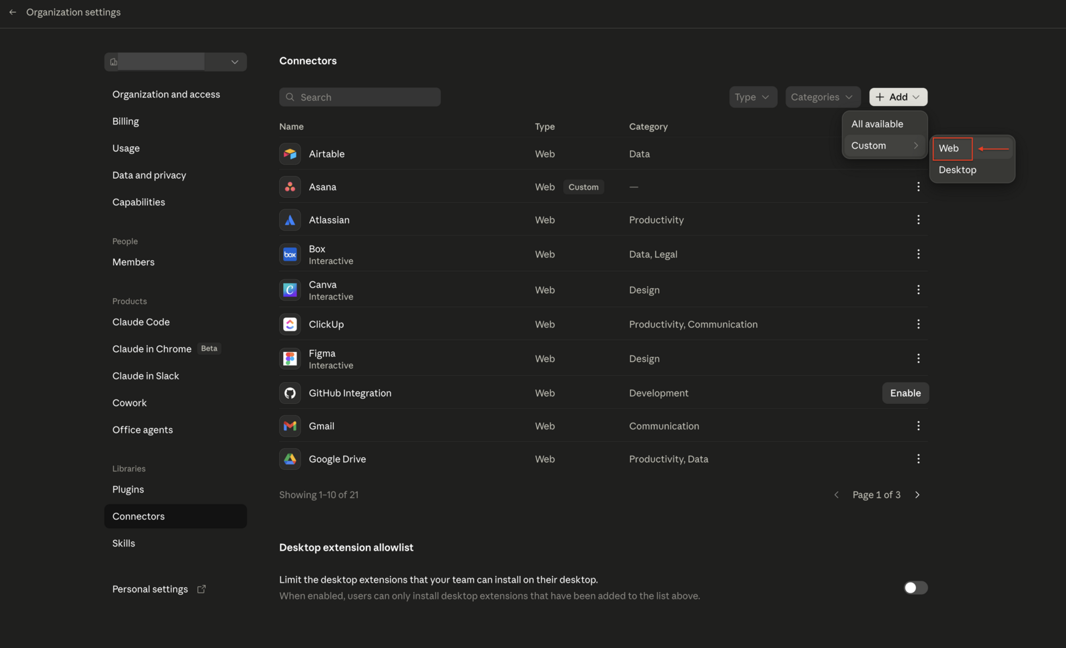This screenshot has height=648, width=1066.
Task: Click the Page 1 of 3 indicator
Action: [x=876, y=495]
